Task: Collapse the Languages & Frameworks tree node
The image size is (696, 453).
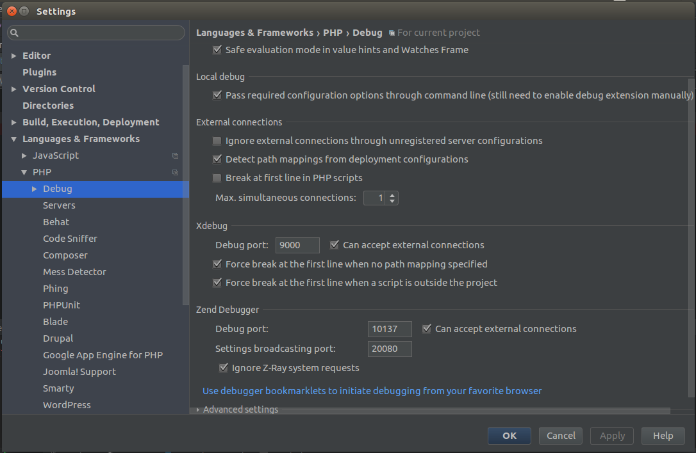Action: click(x=14, y=139)
